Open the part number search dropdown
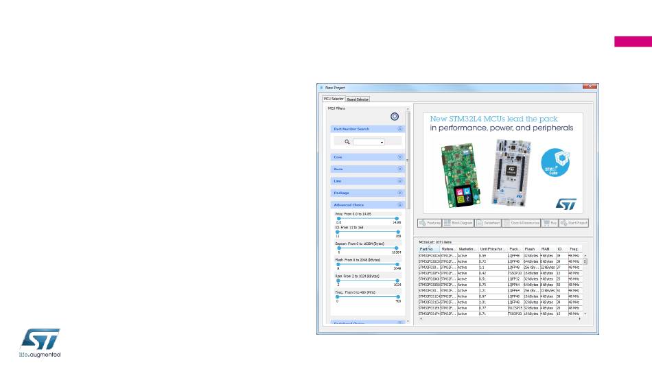The image size is (652, 367). (x=381, y=142)
